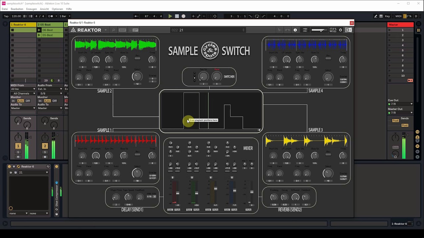Viewport: 424px width, 238px height.
Task: Open All Channels dropdown on track 1
Action: pyautogui.click(x=23, y=94)
